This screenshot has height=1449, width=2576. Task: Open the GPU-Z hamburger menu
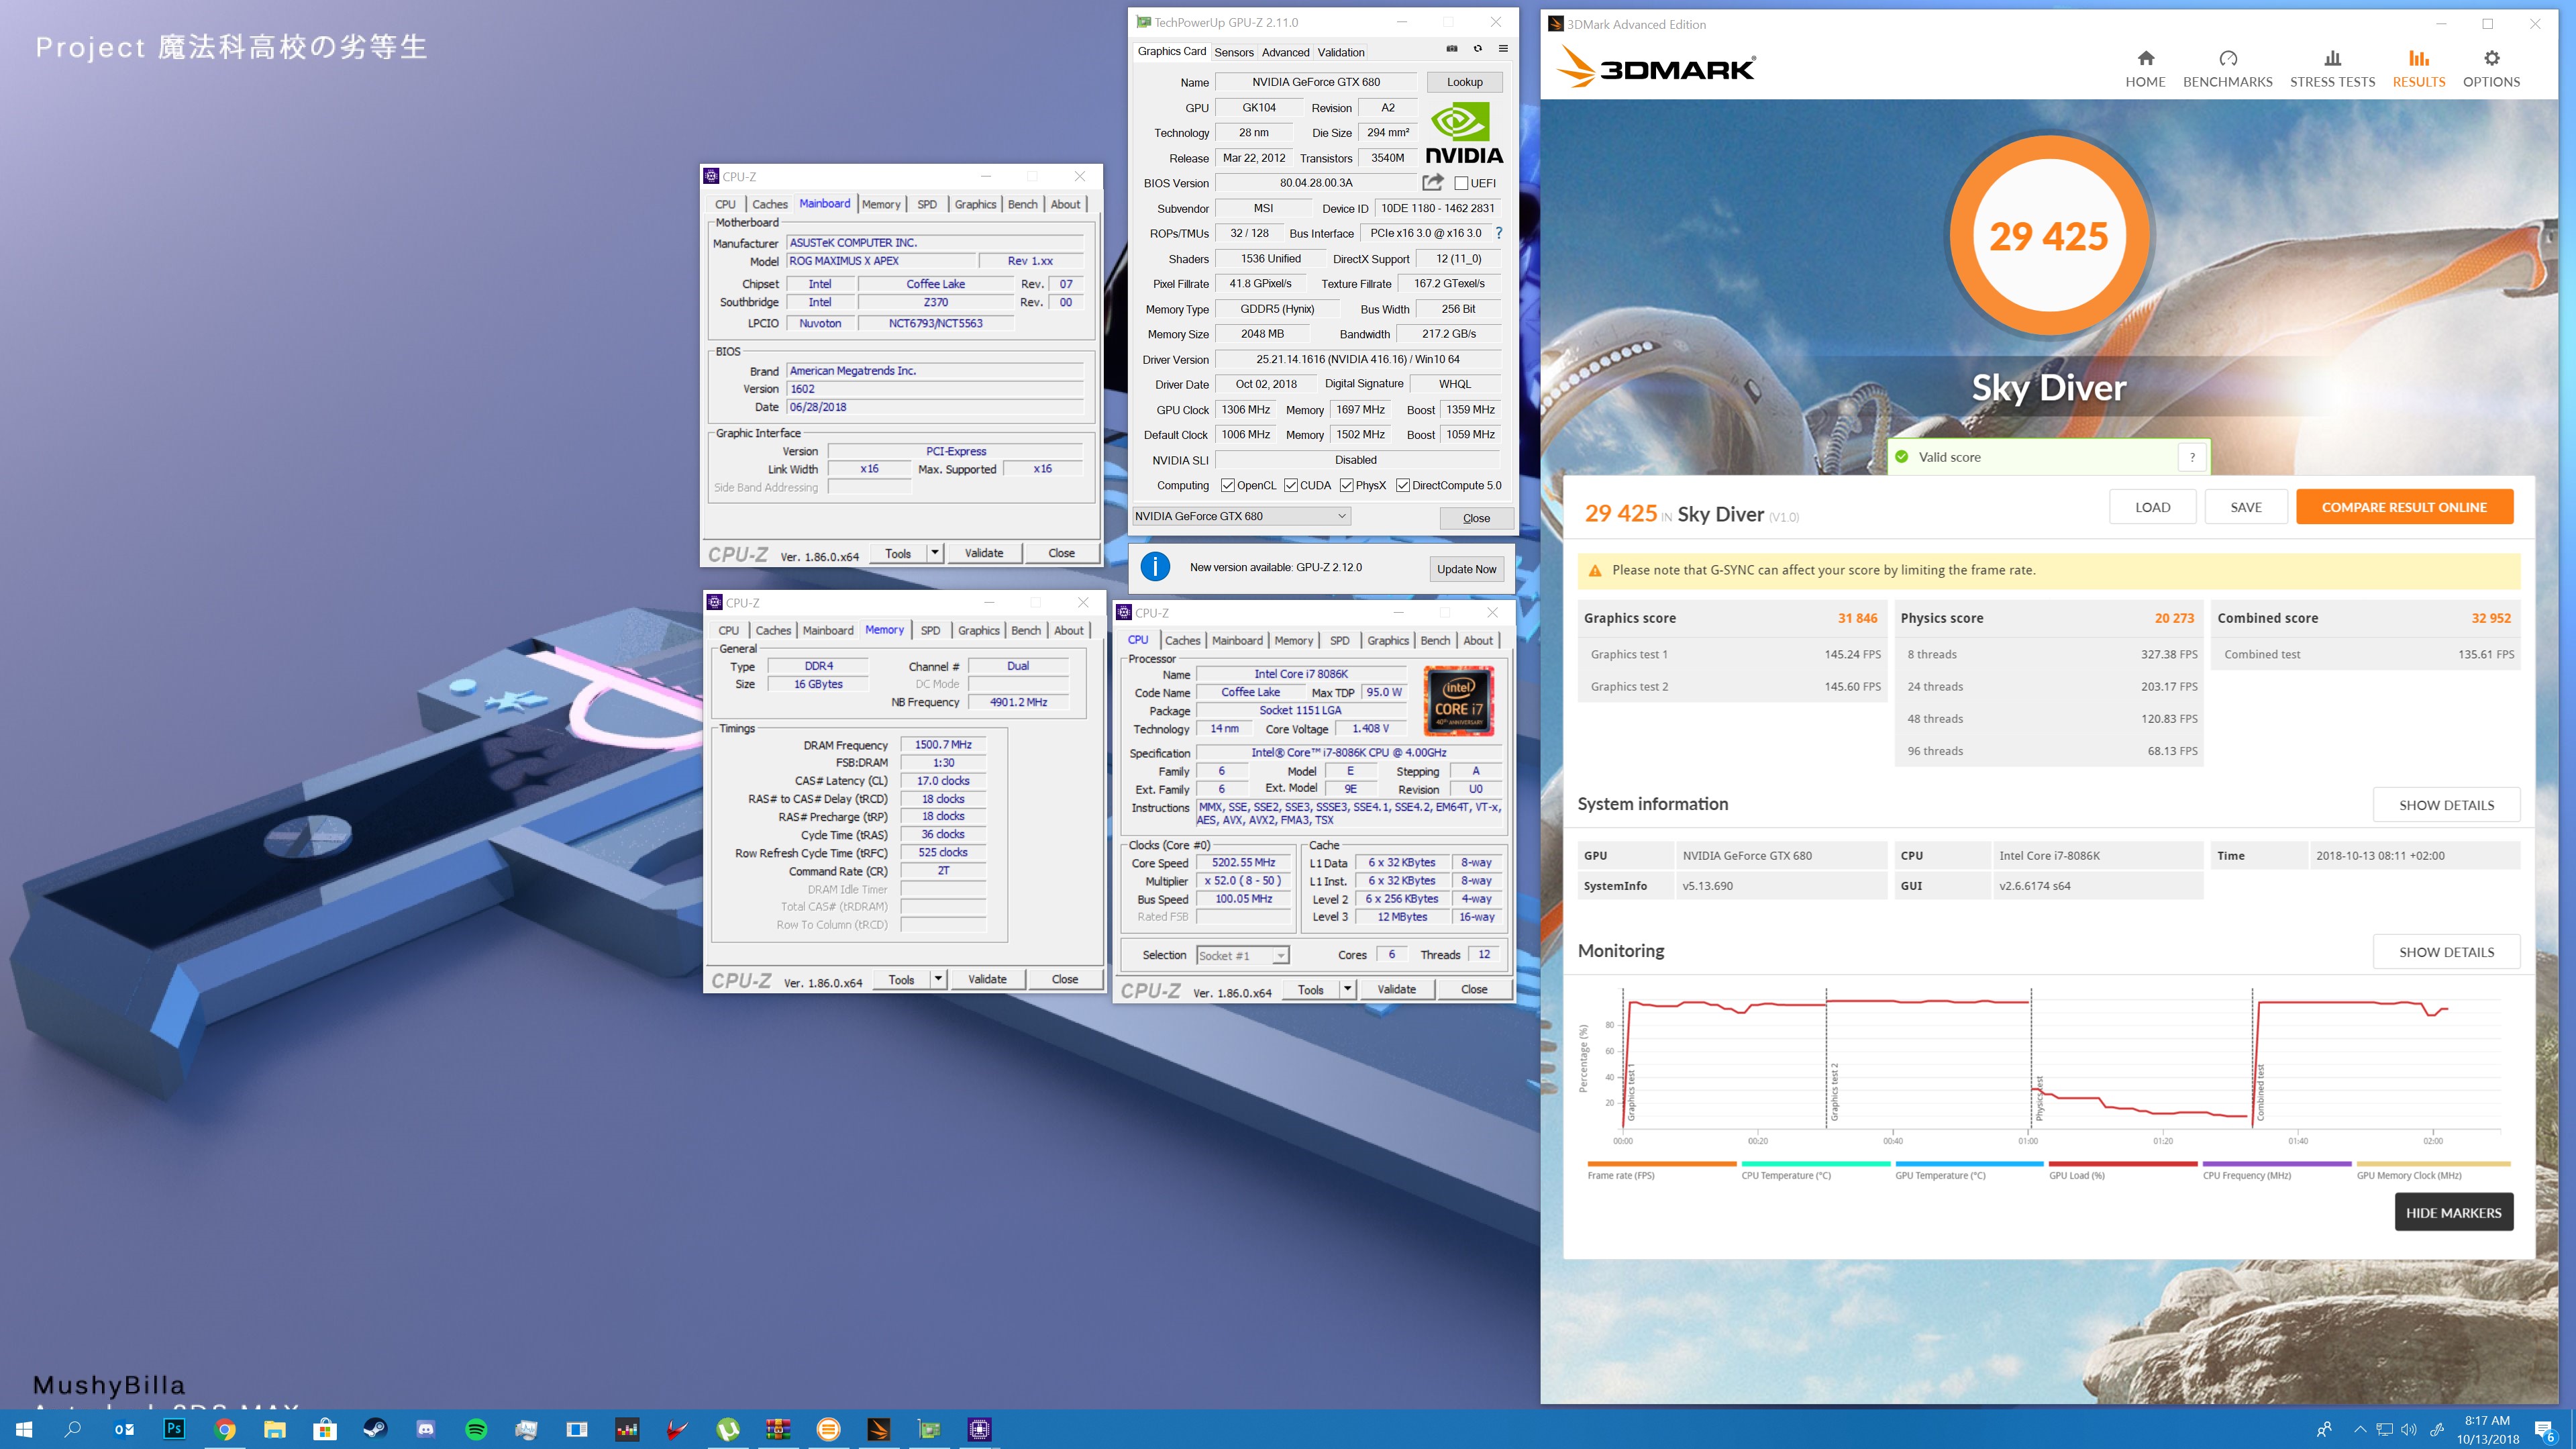click(x=1503, y=49)
